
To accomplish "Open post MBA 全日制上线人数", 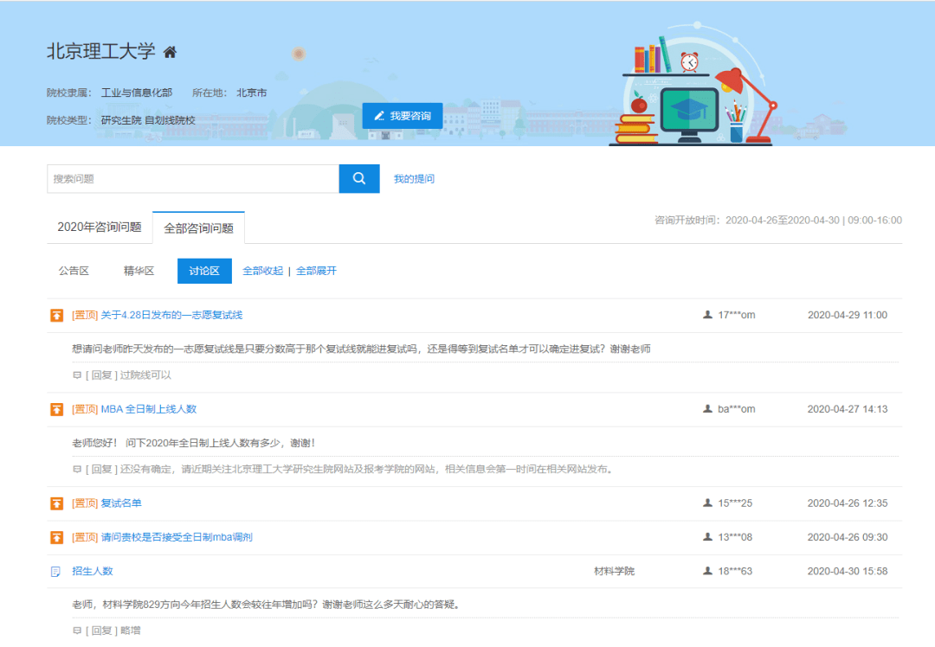I will click(x=149, y=409).
